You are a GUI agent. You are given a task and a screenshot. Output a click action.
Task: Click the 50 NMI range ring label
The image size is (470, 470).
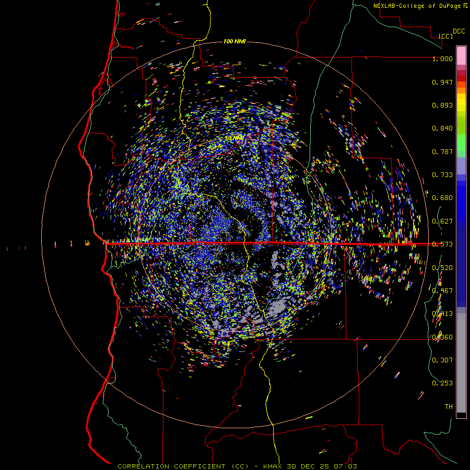[x=234, y=138]
